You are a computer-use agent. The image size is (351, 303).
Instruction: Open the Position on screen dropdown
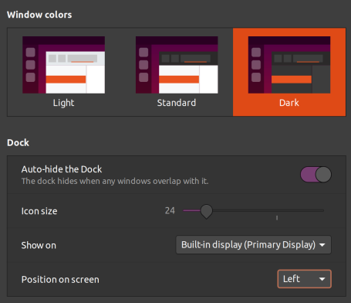click(x=304, y=279)
